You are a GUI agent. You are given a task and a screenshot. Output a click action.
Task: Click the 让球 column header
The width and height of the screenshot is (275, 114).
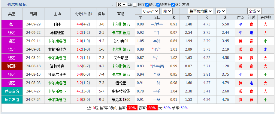point(252,17)
